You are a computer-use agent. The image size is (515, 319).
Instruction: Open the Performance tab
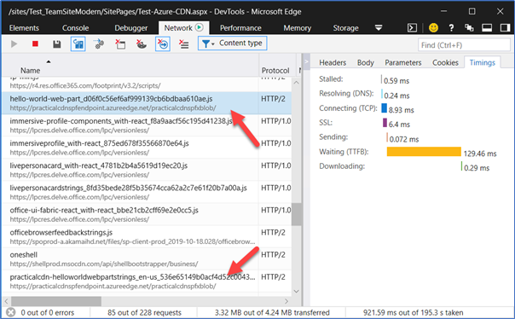pos(240,28)
